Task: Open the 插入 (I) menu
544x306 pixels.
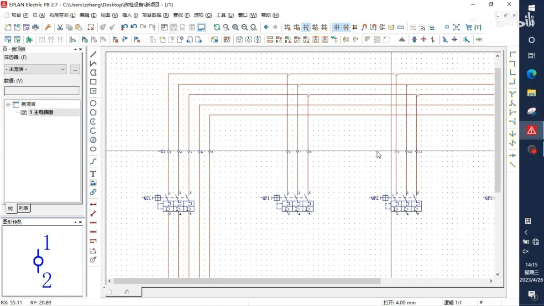Action: click(130, 15)
